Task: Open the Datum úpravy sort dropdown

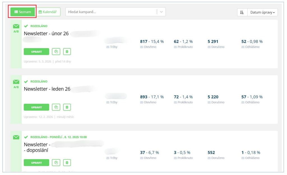Action: click(x=262, y=12)
